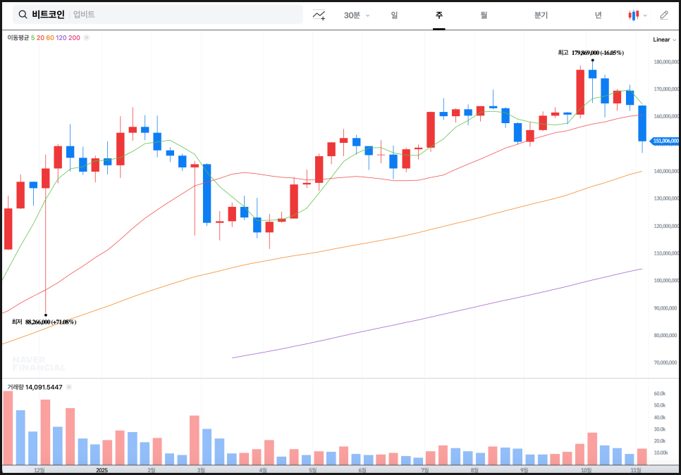Viewport: 681px width, 475px height.
Task: Open the candlestick chart type selector
Action: [637, 15]
